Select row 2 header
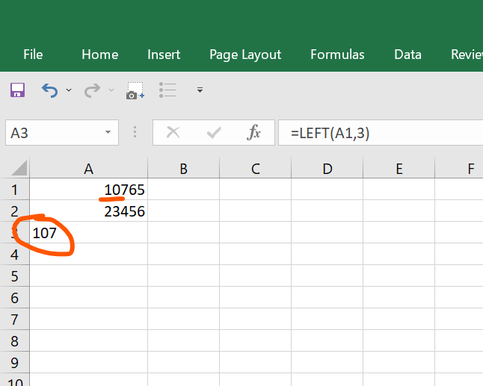The height and width of the screenshot is (386, 483). (14, 211)
